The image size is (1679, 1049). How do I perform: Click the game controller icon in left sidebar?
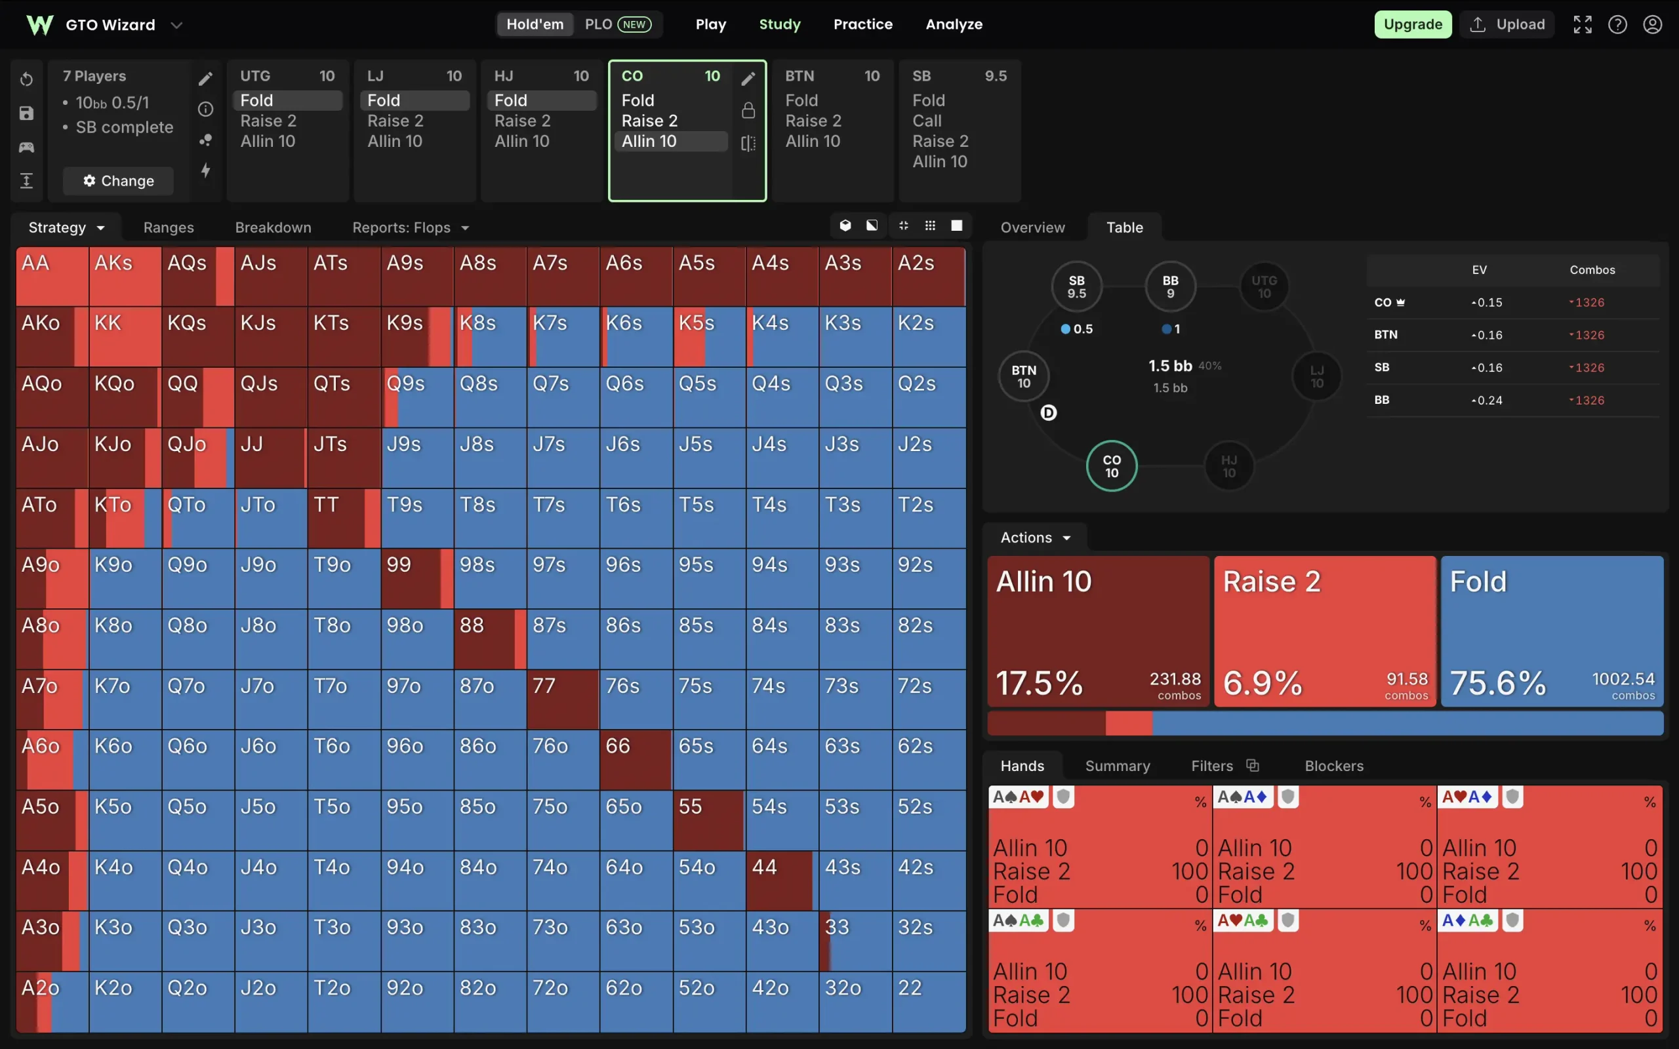click(26, 147)
